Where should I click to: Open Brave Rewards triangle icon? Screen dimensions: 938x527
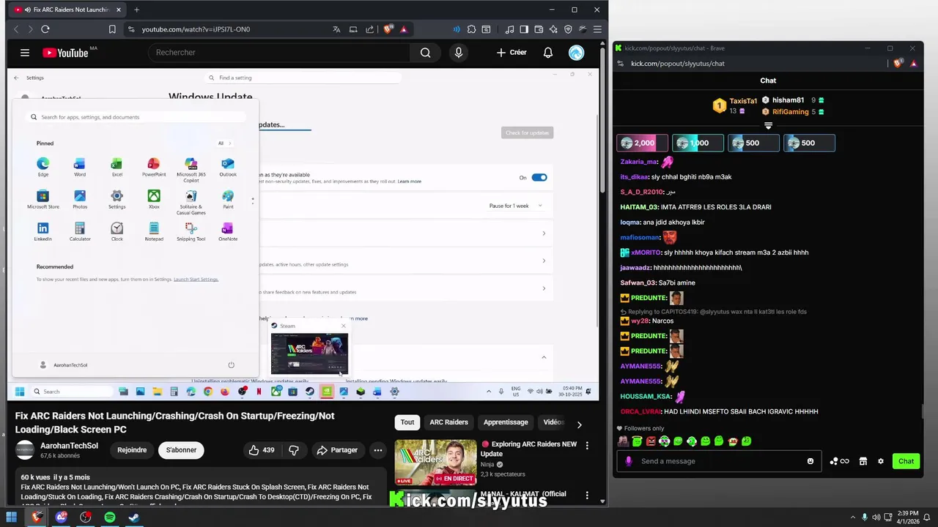(403, 29)
